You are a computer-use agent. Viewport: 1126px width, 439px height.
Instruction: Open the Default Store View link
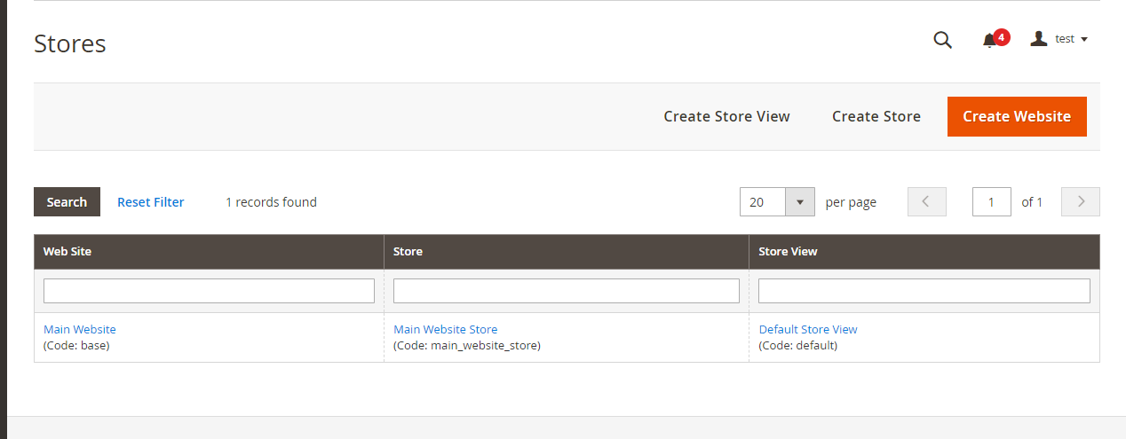click(x=808, y=329)
